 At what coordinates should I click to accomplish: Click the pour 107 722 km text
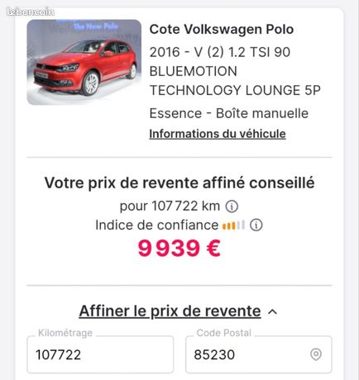pyautogui.click(x=170, y=206)
